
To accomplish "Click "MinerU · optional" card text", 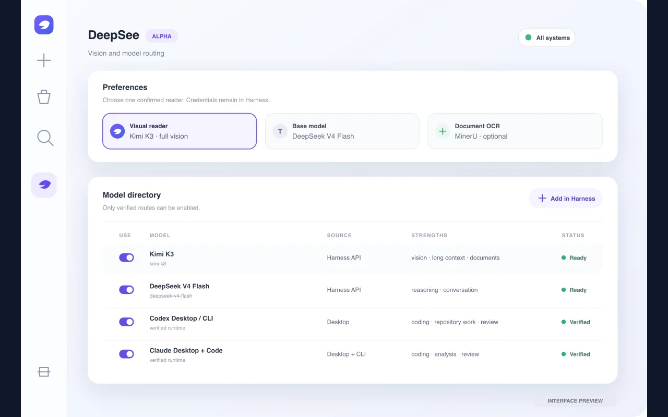I will pos(481,136).
